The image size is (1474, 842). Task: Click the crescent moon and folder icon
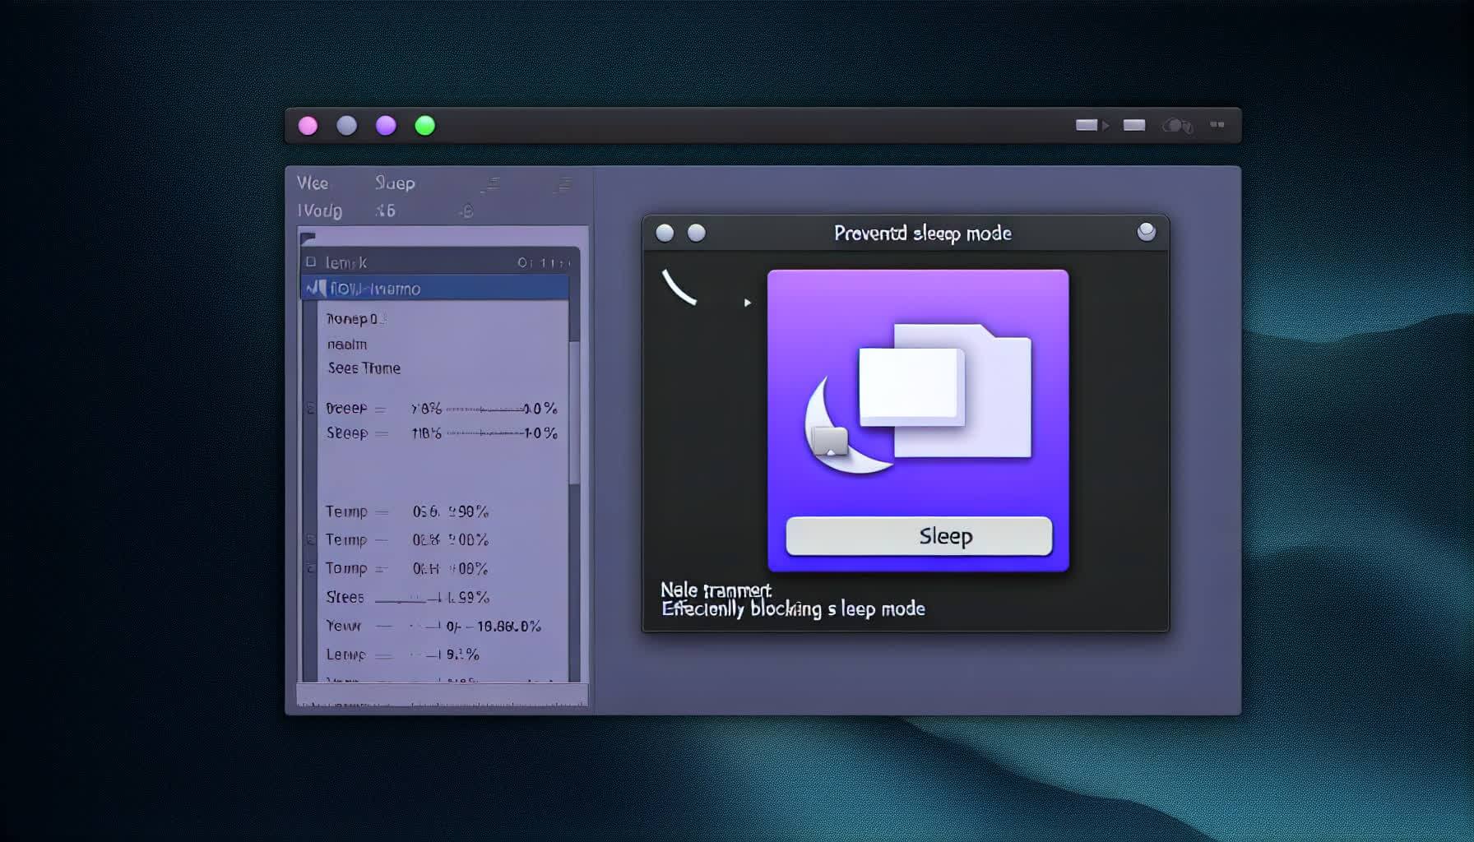click(x=917, y=399)
